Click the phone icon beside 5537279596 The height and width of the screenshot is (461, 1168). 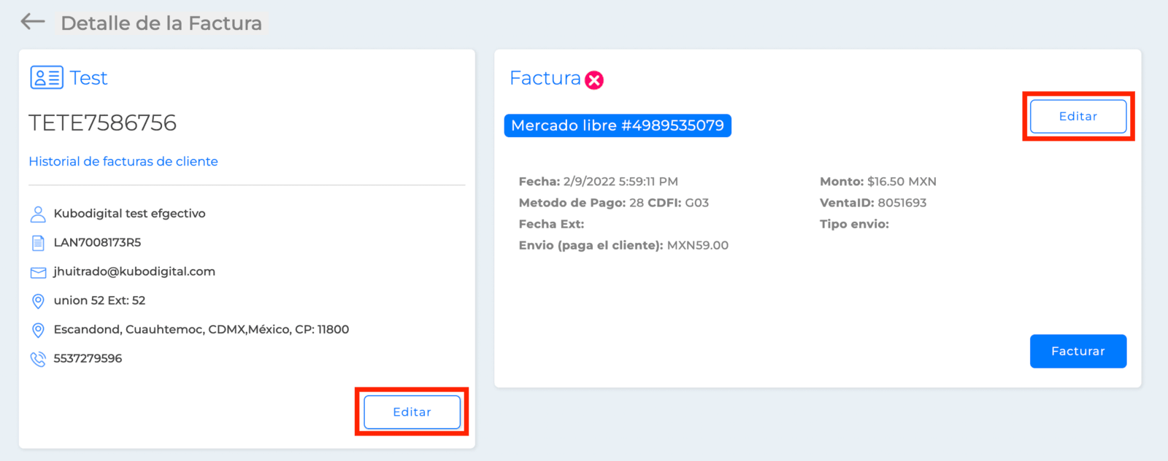click(x=38, y=359)
